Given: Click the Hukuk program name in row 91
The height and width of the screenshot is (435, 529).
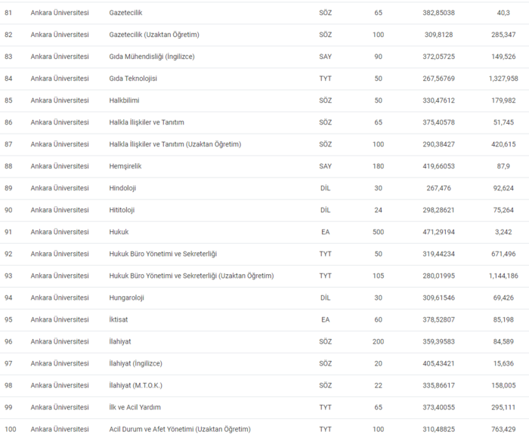Looking at the screenshot, I should point(119,232).
